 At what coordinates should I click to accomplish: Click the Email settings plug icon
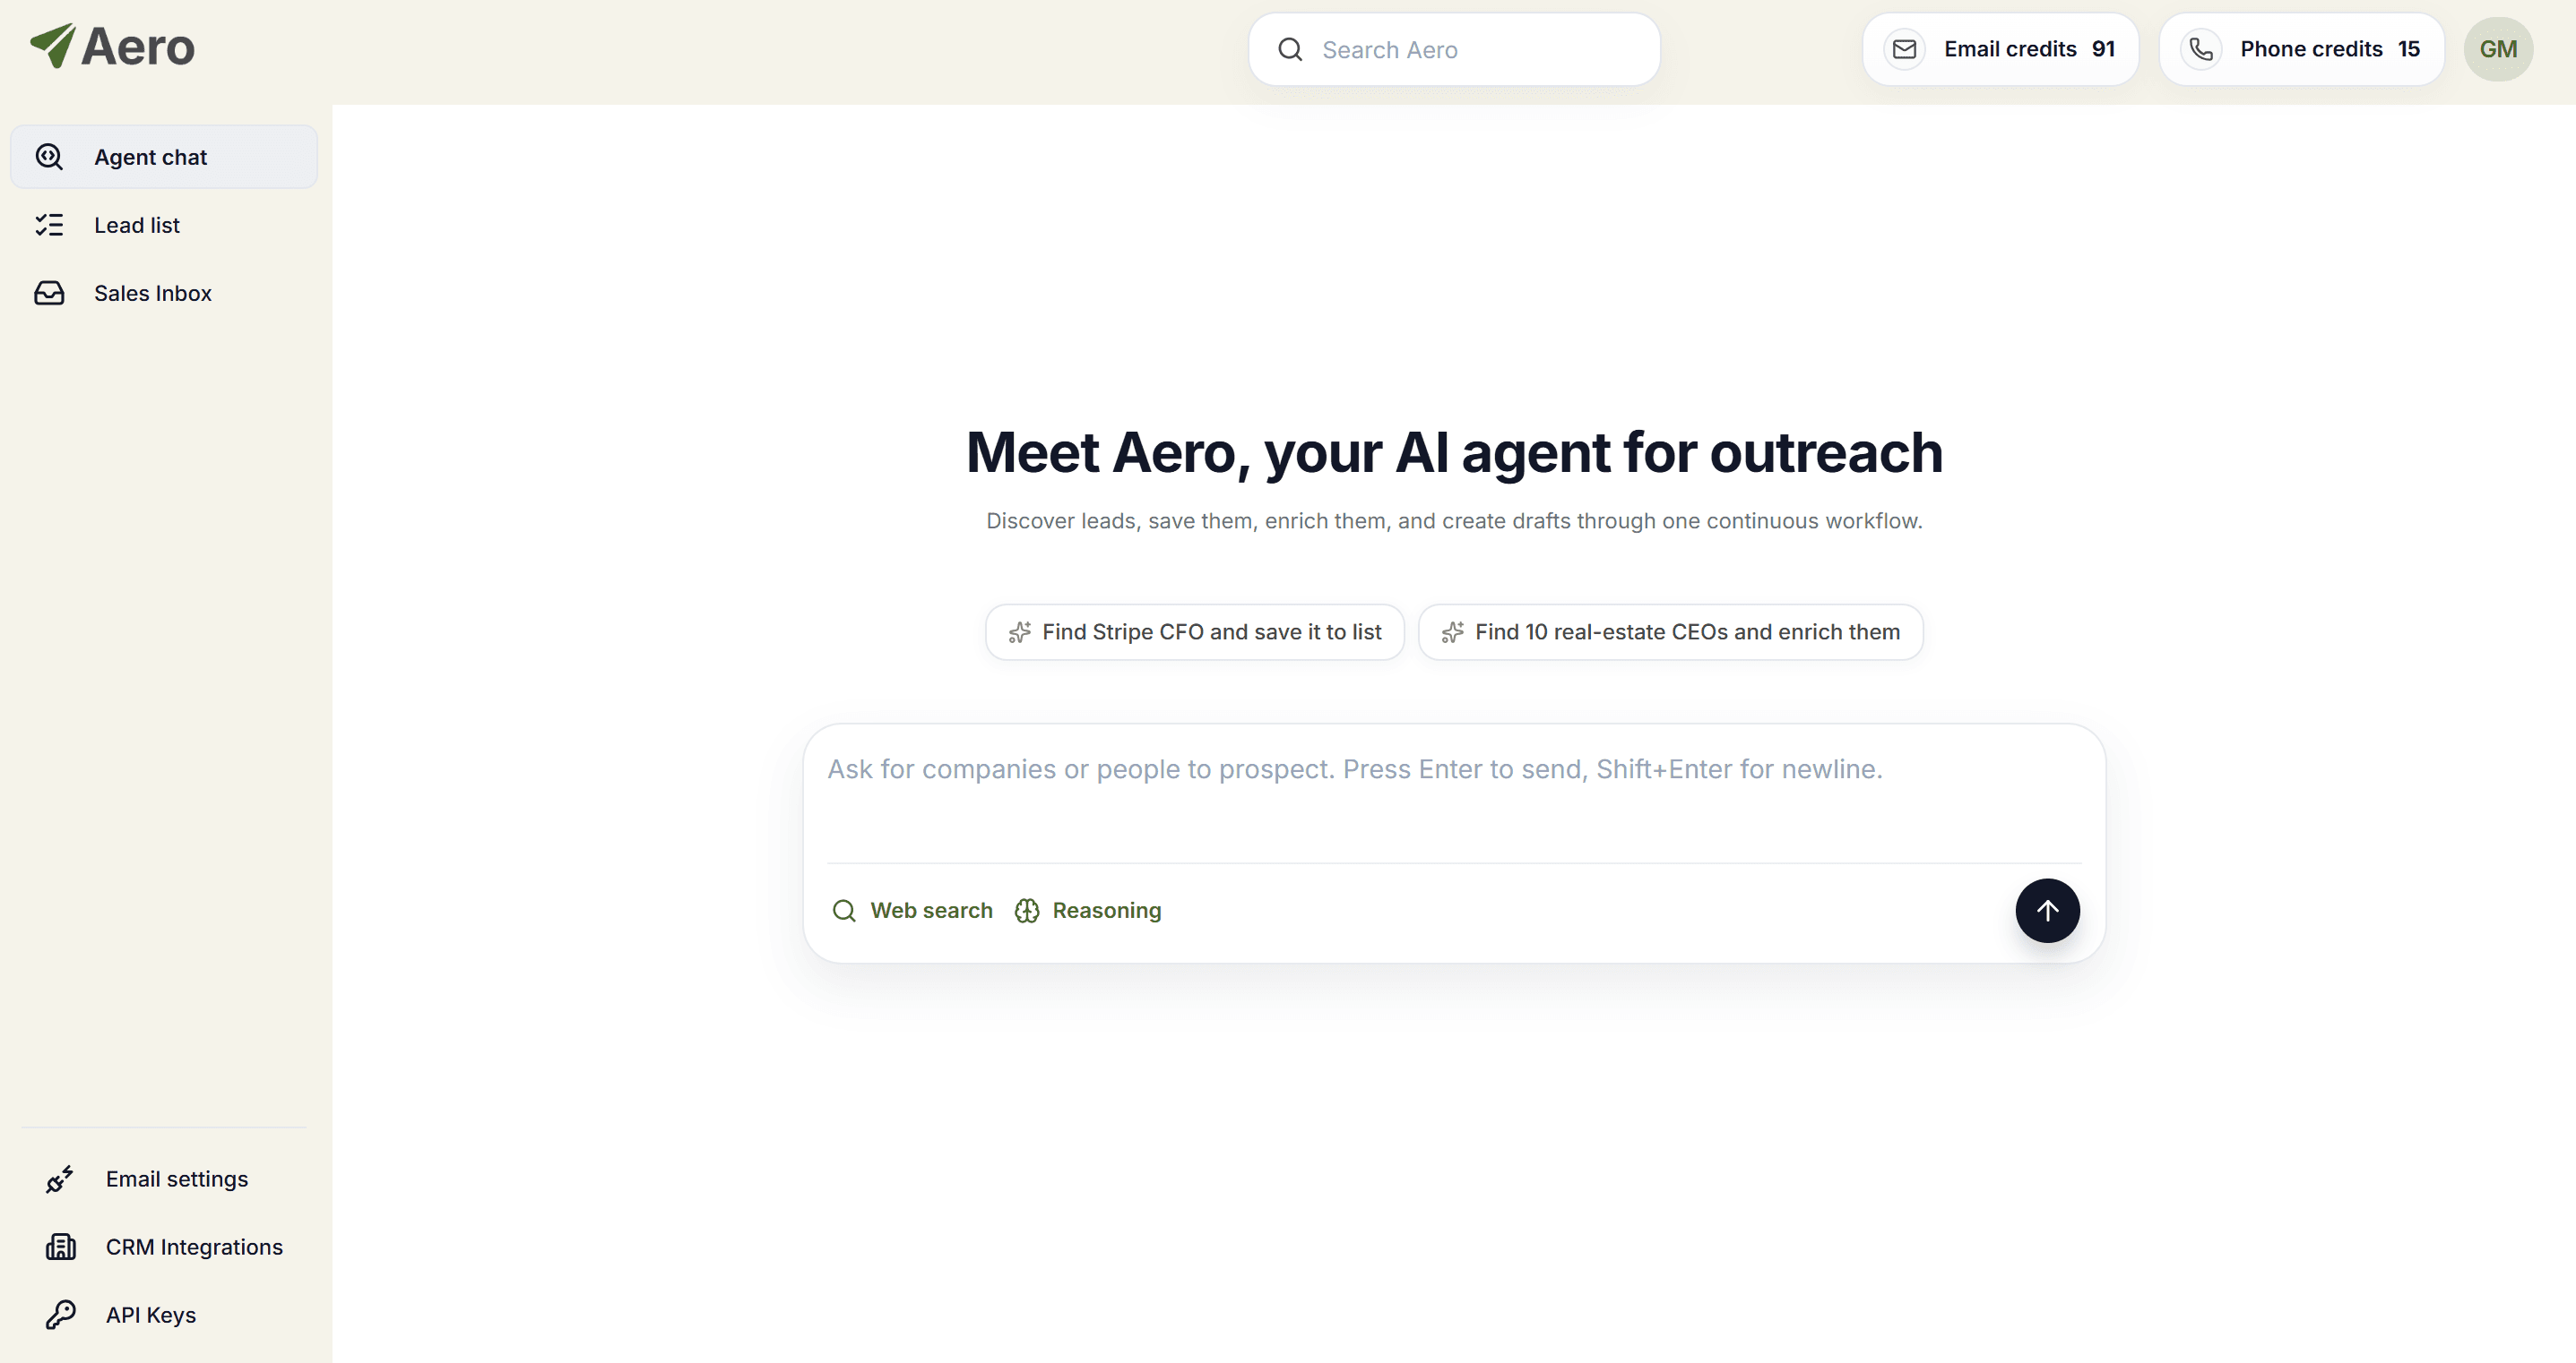[60, 1179]
